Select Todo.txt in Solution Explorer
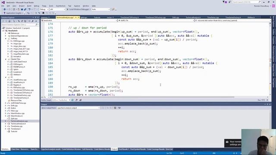276x155 pixels. click(14, 131)
